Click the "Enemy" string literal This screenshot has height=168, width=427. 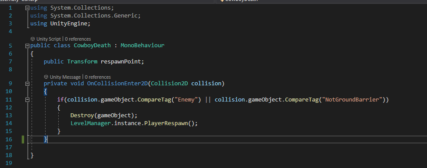pyautogui.click(x=186, y=99)
